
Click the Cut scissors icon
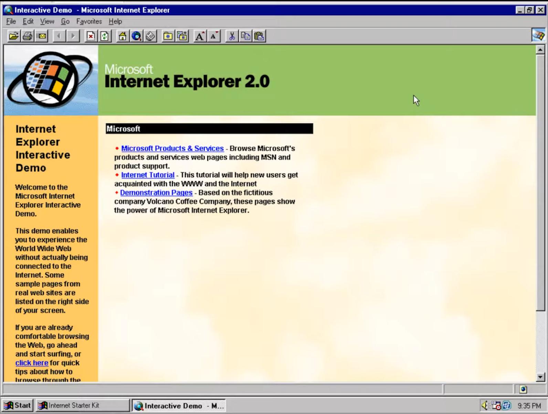232,36
